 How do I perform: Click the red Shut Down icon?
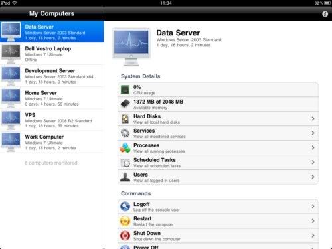125,236
